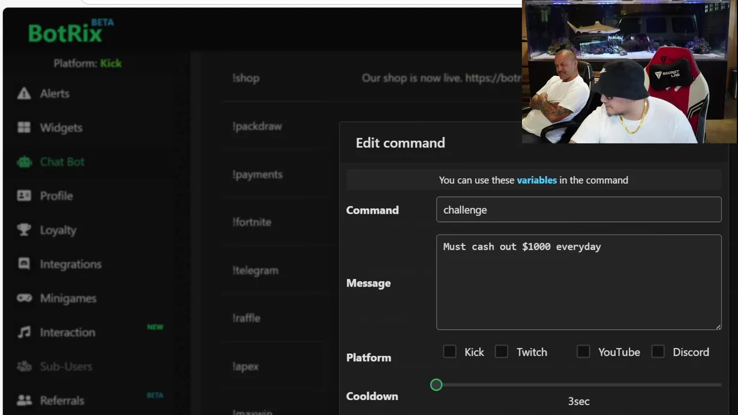Click the Command name input field

click(578, 210)
